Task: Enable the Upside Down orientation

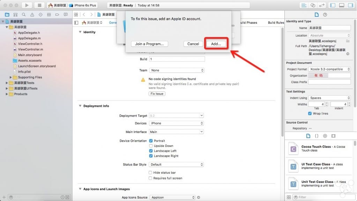Action: coord(151,146)
